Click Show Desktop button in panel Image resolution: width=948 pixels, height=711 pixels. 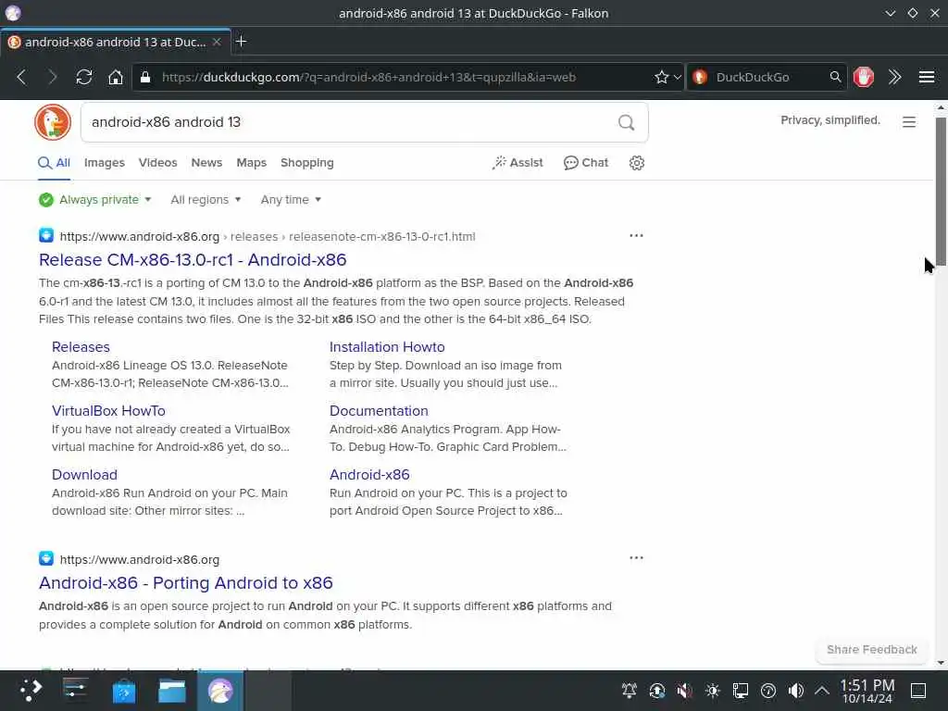point(917,690)
